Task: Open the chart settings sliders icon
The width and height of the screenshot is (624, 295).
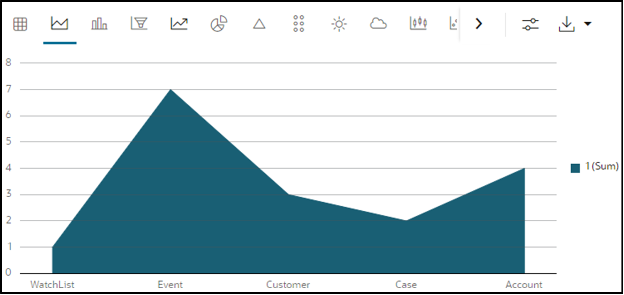Action: (x=530, y=24)
